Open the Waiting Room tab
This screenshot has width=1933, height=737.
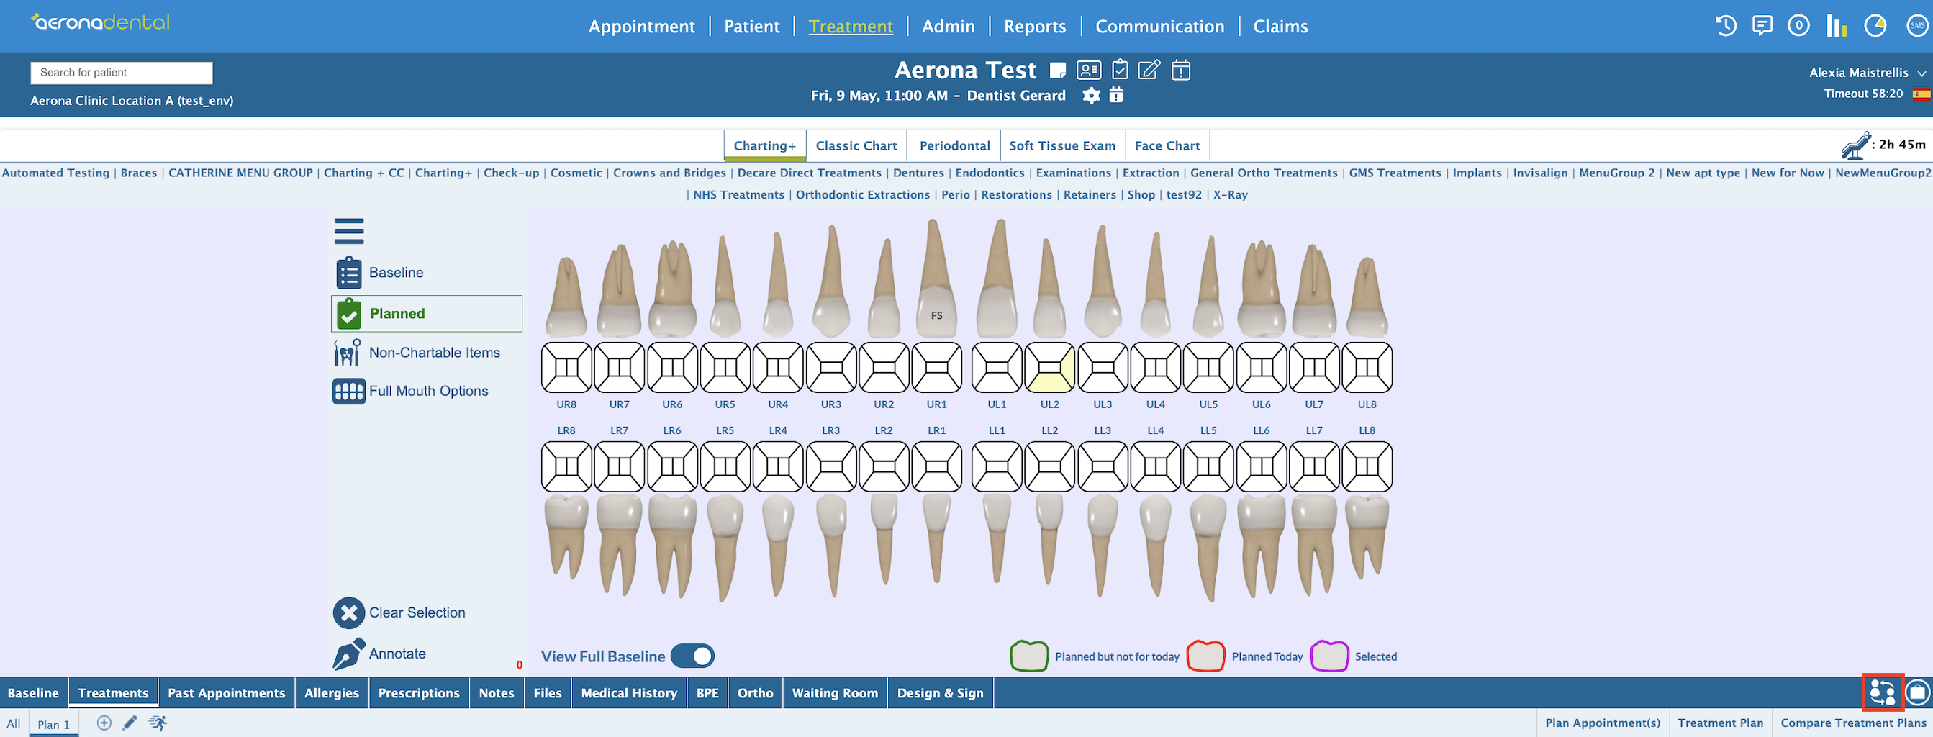[x=834, y=692]
